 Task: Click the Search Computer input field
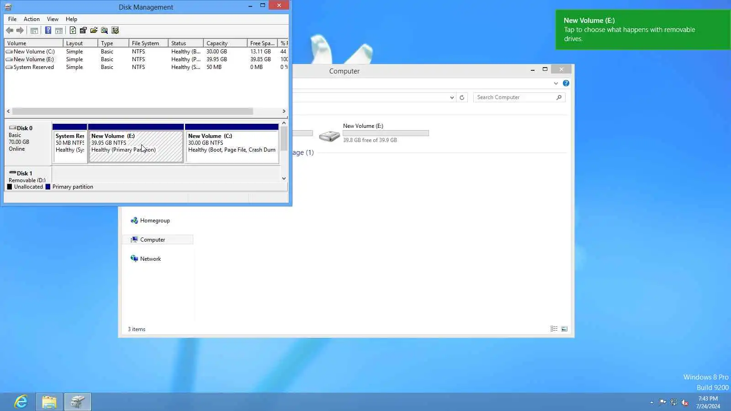click(x=515, y=97)
